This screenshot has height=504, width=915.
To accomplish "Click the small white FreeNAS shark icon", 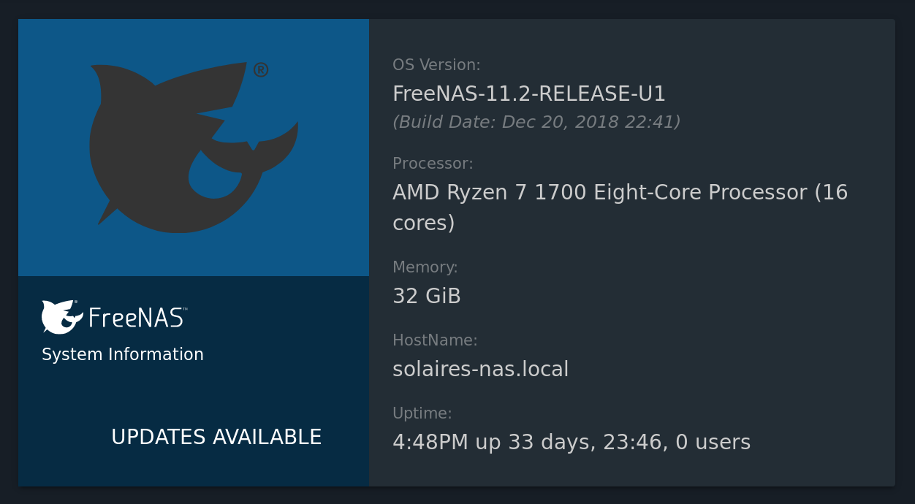I will (62, 317).
